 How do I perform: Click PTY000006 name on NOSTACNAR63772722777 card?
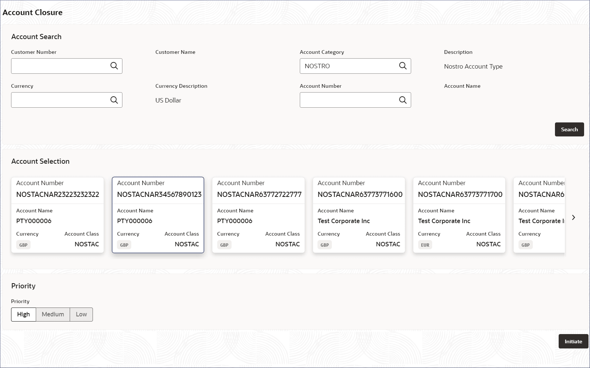(x=235, y=221)
